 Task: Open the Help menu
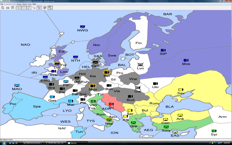34,4
